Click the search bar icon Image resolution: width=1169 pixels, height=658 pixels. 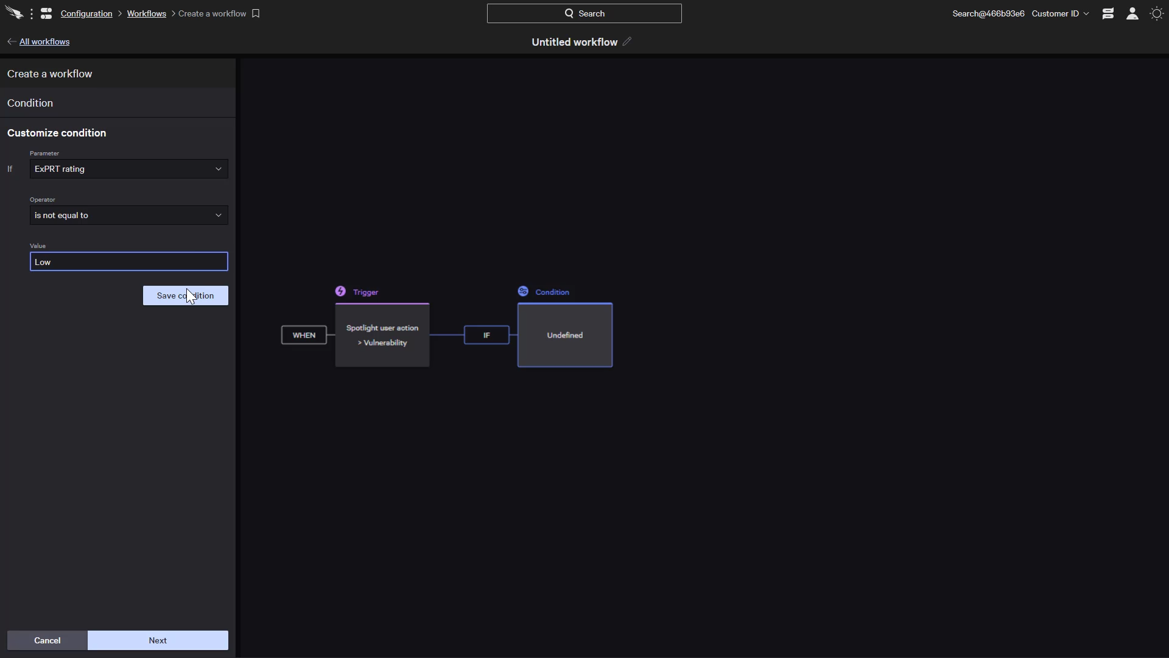click(x=569, y=13)
